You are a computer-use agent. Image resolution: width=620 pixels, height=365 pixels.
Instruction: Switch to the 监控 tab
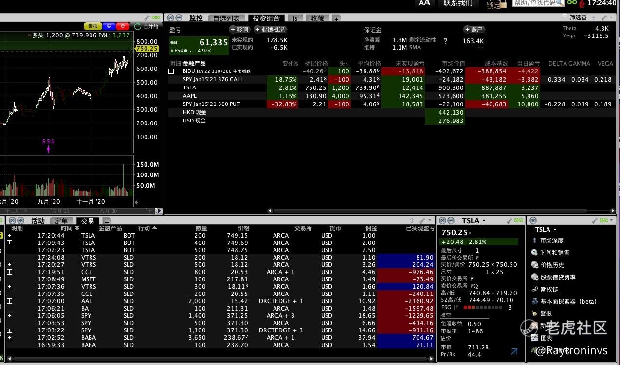[196, 18]
